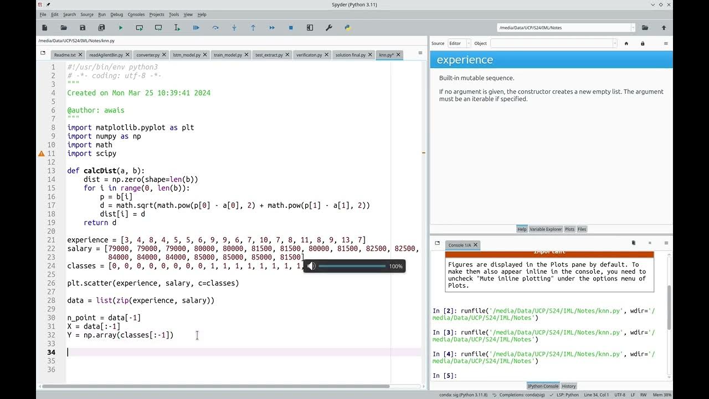The height and width of the screenshot is (399, 709).
Task: Step into the function (down arrow)
Action: [x=234, y=28]
